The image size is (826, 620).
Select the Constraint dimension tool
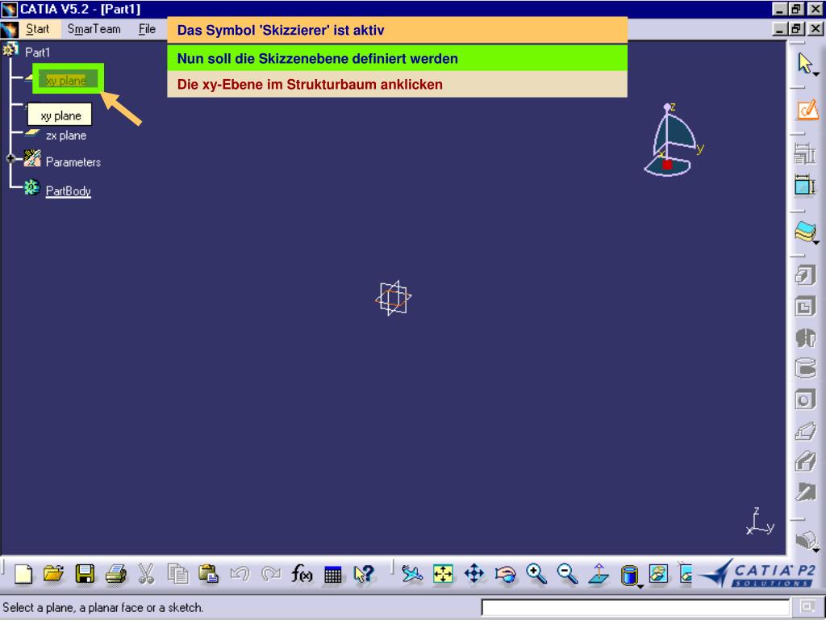[804, 185]
